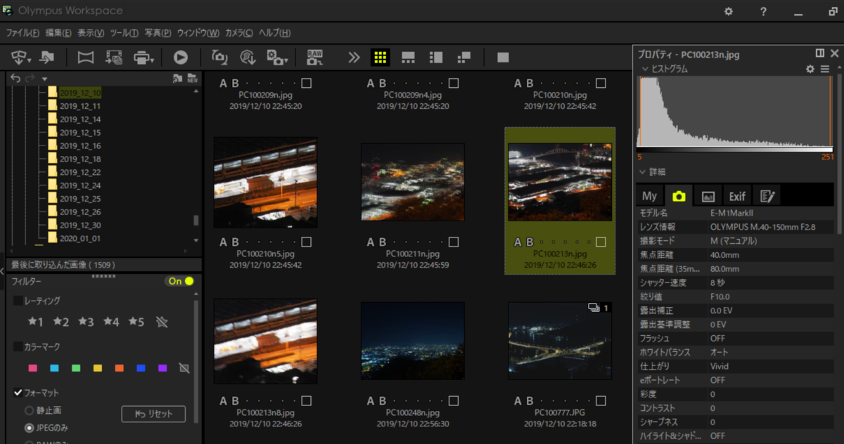Filter by ★3 rating

(x=86, y=322)
